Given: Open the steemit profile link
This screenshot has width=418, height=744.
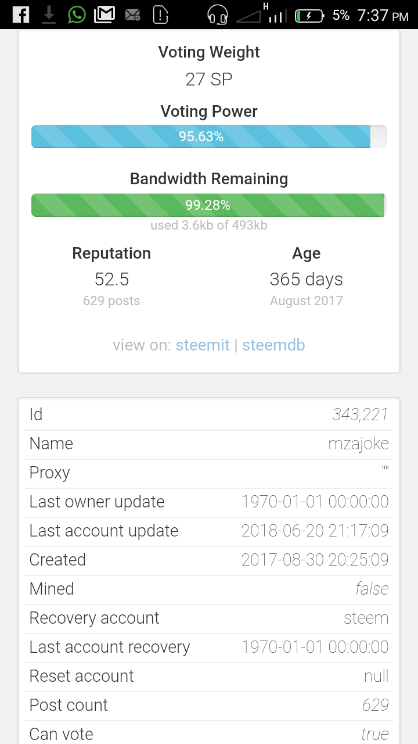Looking at the screenshot, I should pyautogui.click(x=203, y=345).
